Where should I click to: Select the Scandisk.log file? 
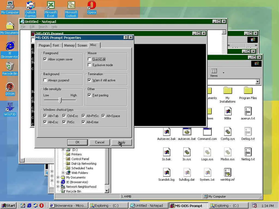tap(166, 175)
